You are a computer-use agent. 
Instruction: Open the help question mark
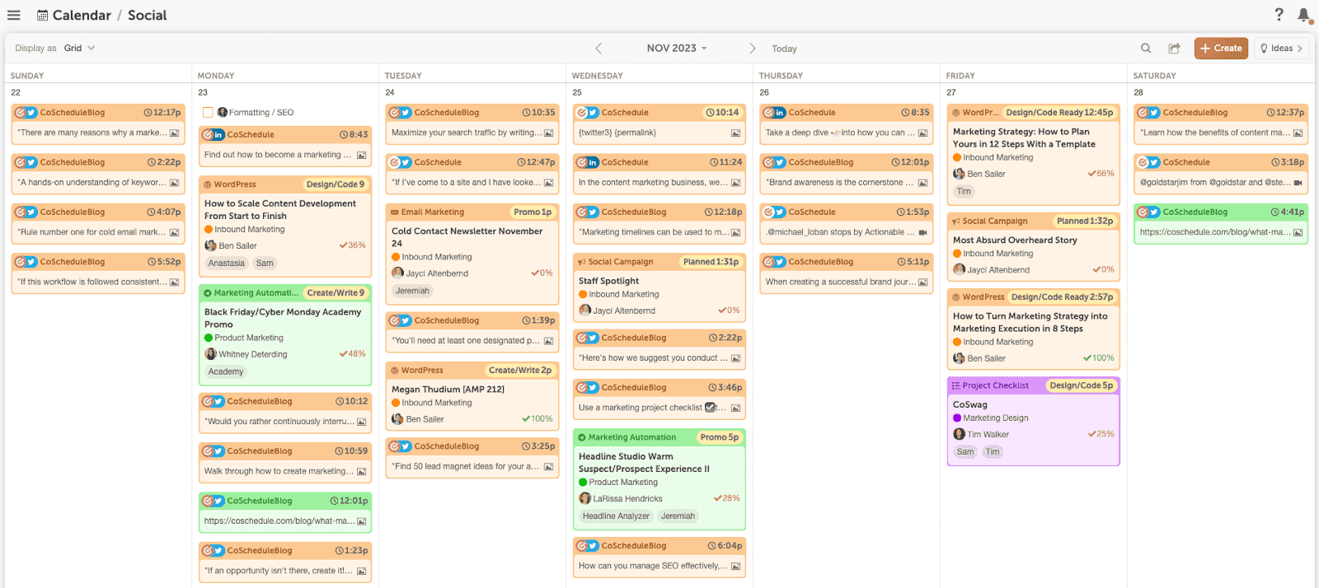pyautogui.click(x=1279, y=15)
